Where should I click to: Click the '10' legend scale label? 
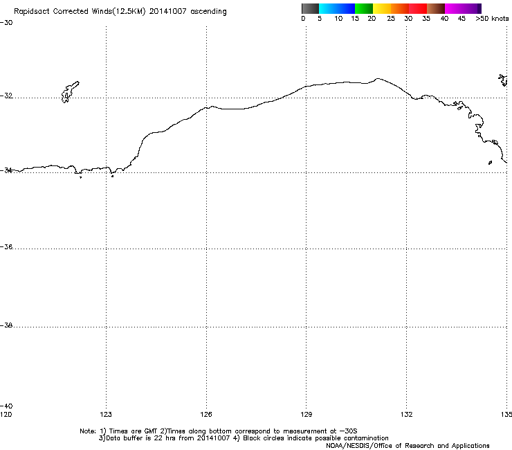click(338, 19)
